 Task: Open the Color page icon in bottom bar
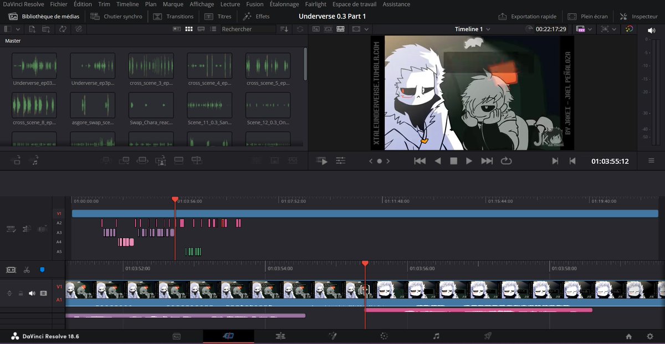click(383, 336)
